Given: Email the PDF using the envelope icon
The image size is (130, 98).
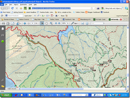Looking at the screenshot, I should coord(12,23).
